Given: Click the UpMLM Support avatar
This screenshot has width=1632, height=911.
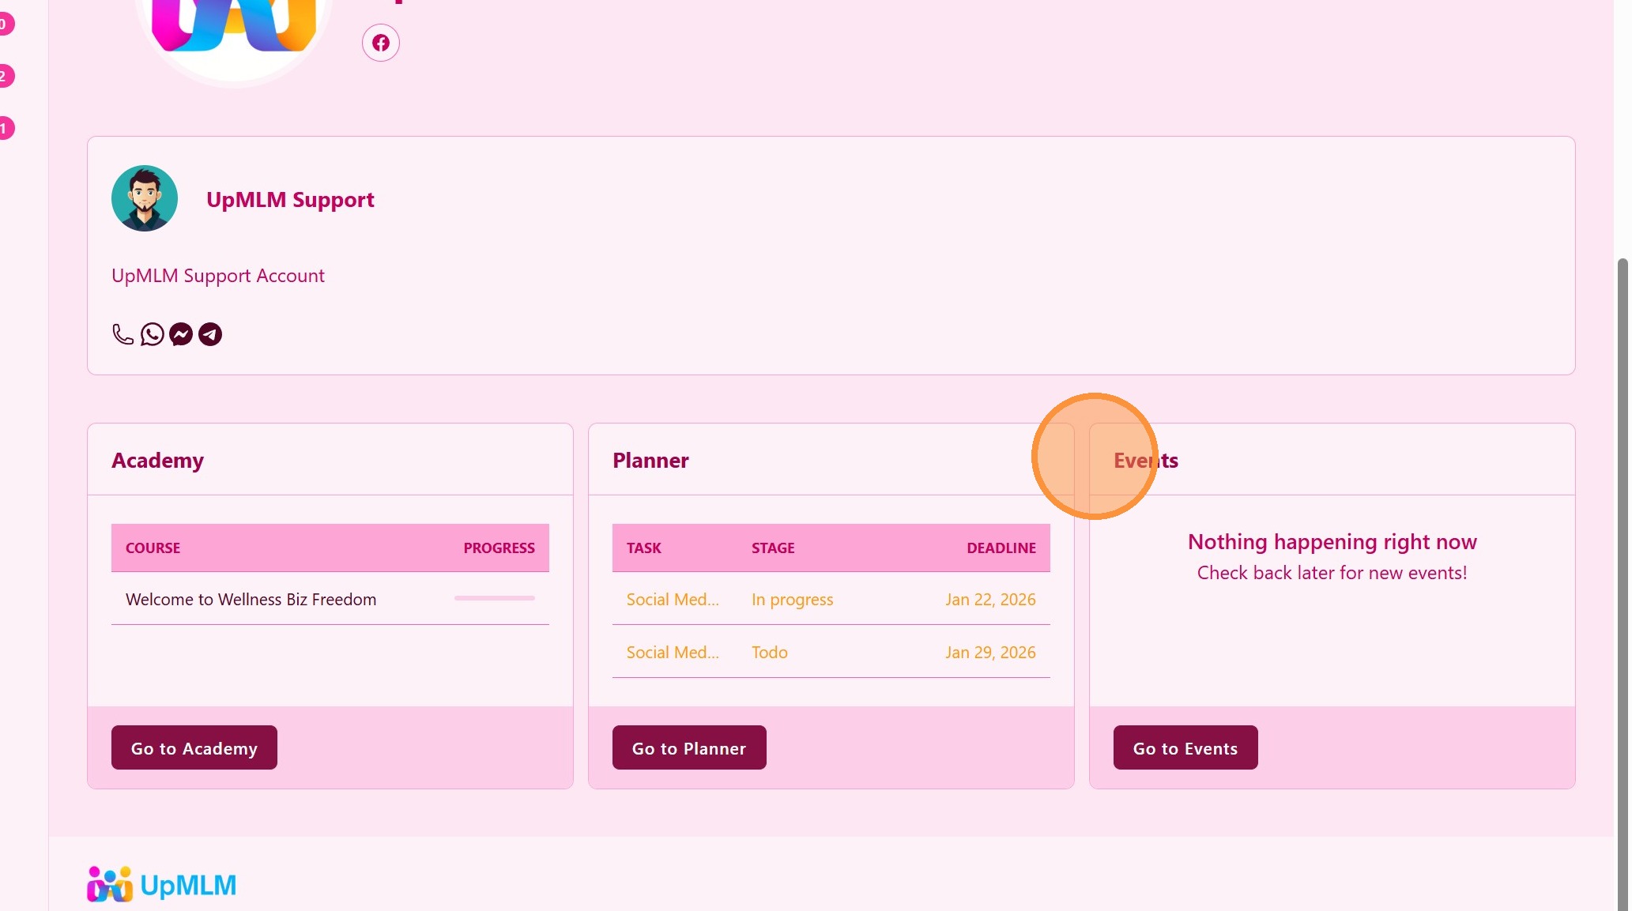Looking at the screenshot, I should [x=145, y=198].
